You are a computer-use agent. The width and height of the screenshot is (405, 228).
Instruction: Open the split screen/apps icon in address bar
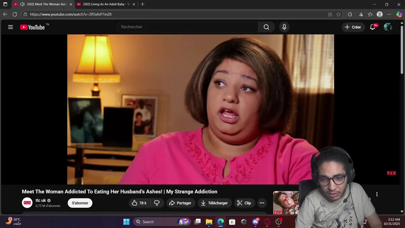pyautogui.click(x=330, y=14)
